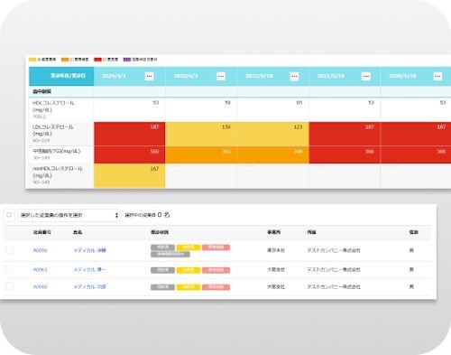
Task: Click the pink status badge in row A0061
Action: pos(216,270)
